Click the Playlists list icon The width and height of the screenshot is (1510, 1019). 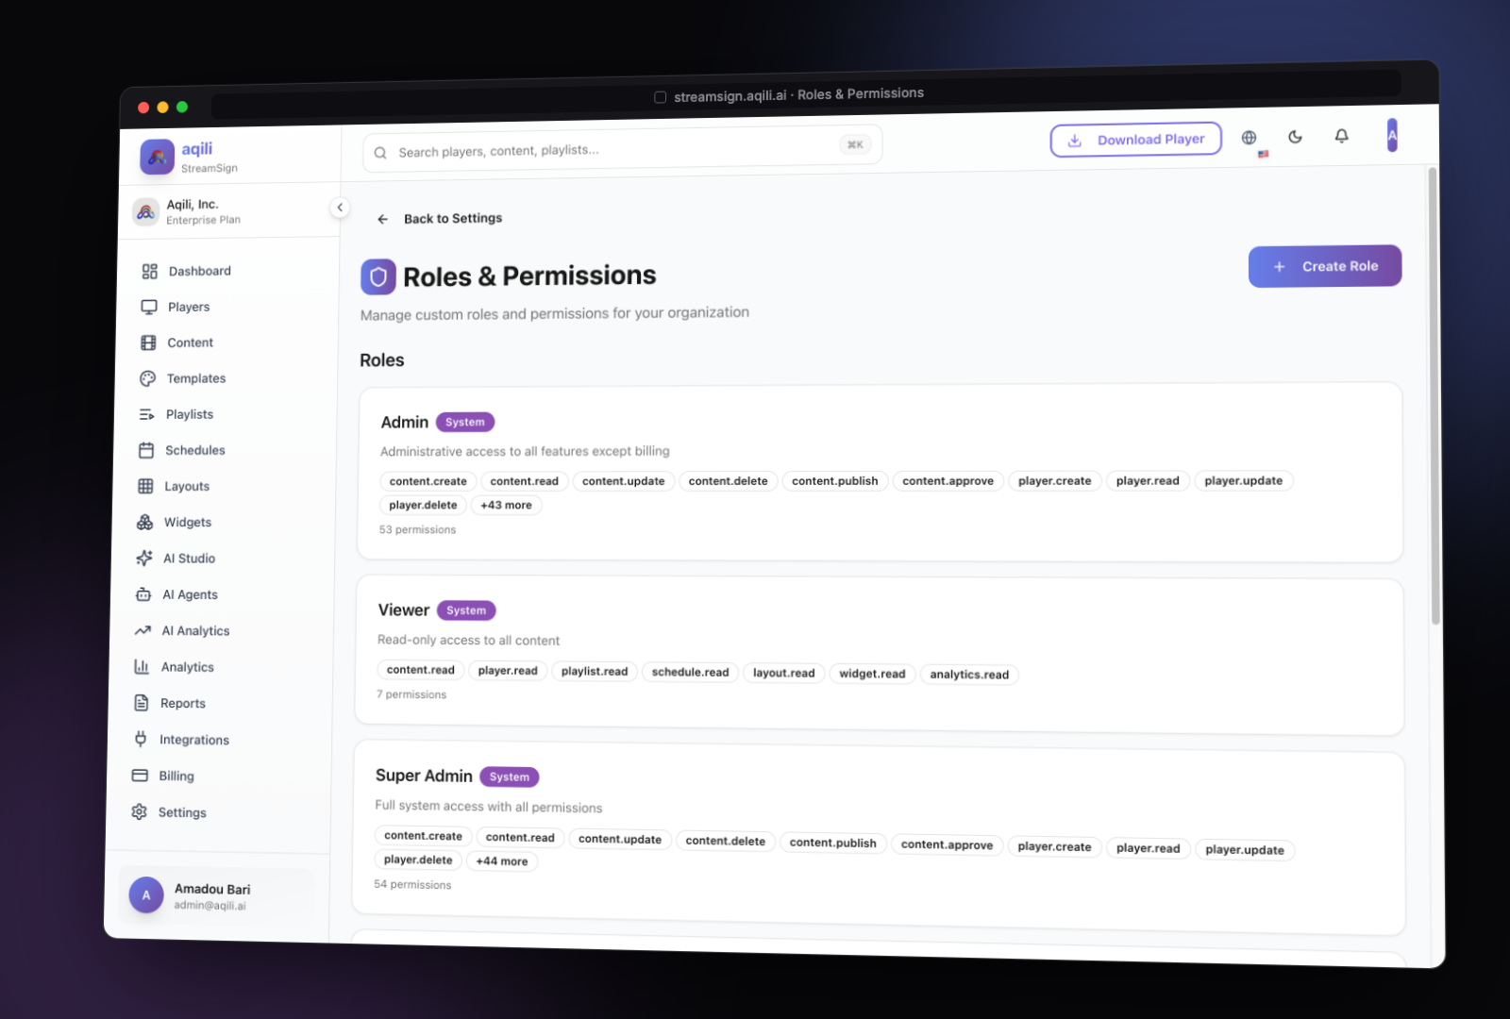[146, 414]
